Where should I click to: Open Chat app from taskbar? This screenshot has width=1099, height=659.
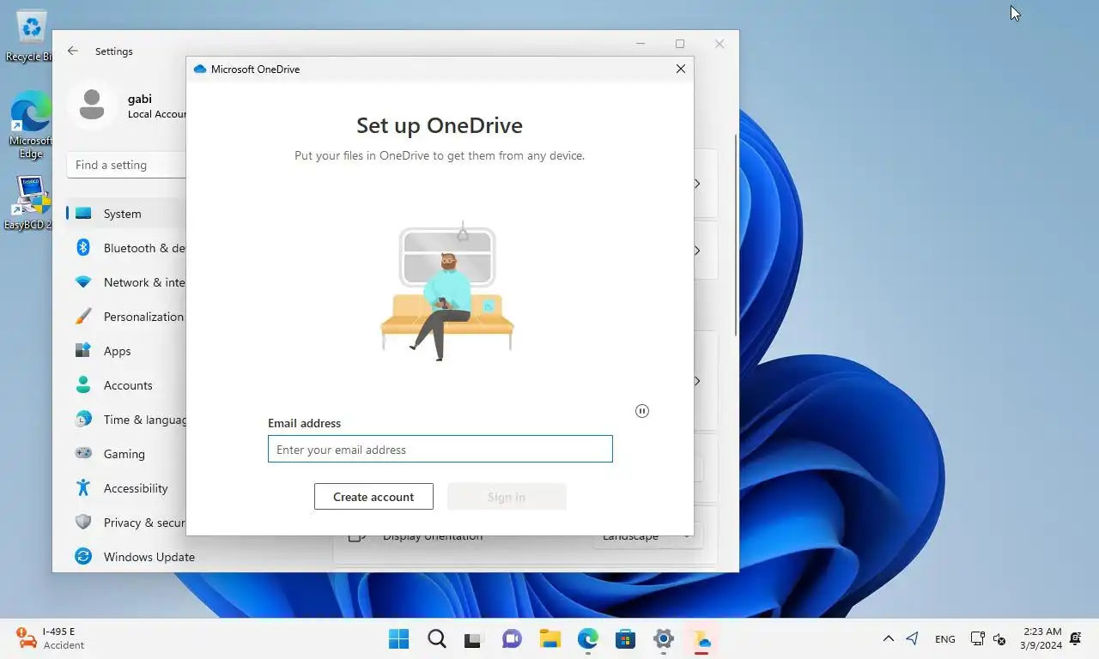click(x=512, y=639)
